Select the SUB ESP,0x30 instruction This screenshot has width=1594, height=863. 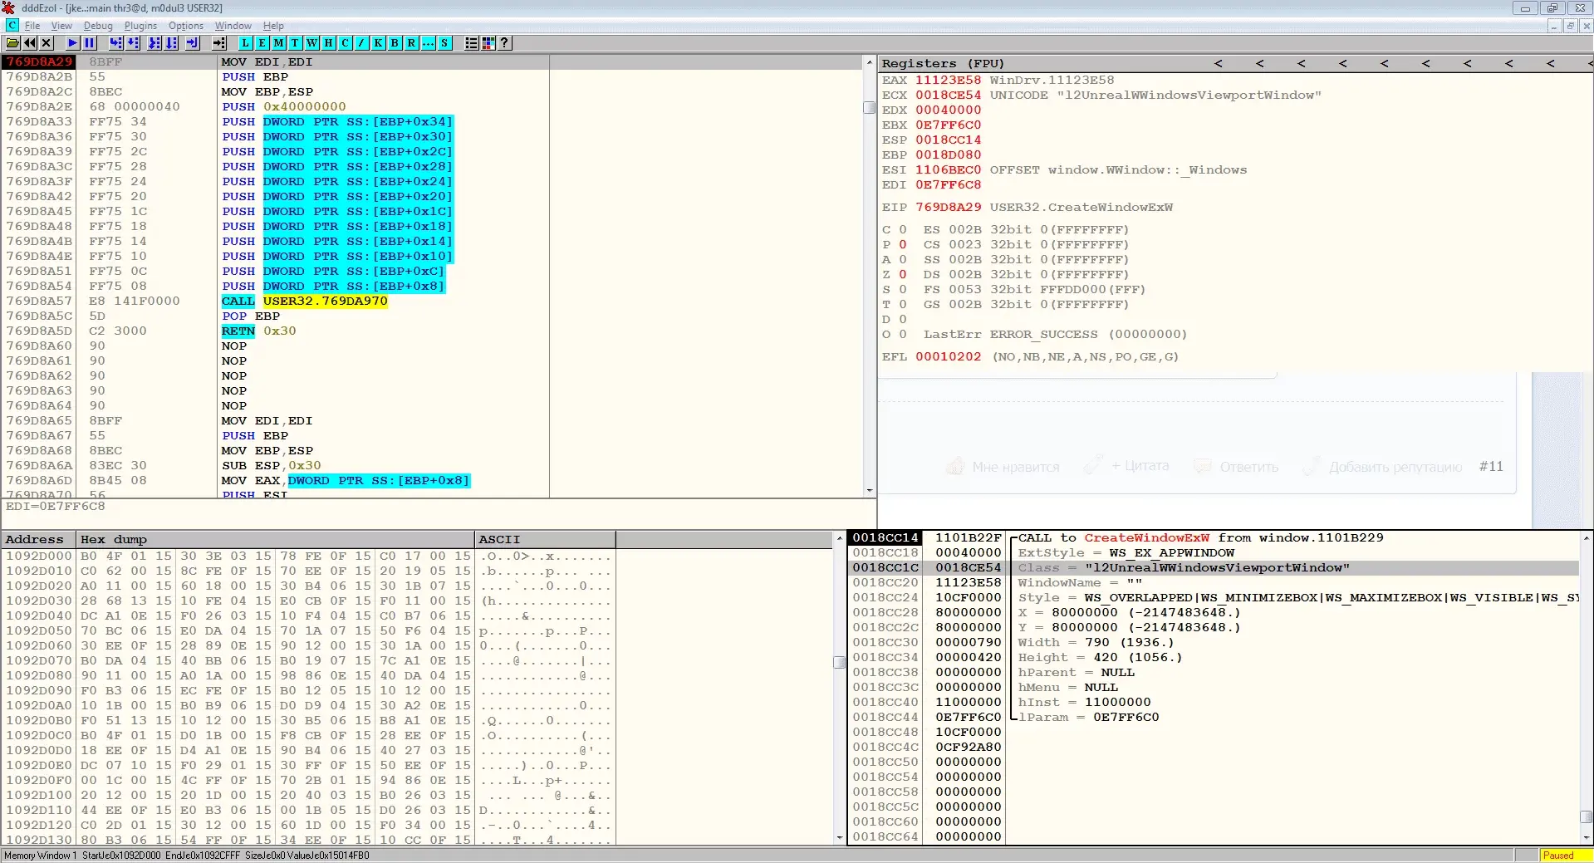click(271, 466)
